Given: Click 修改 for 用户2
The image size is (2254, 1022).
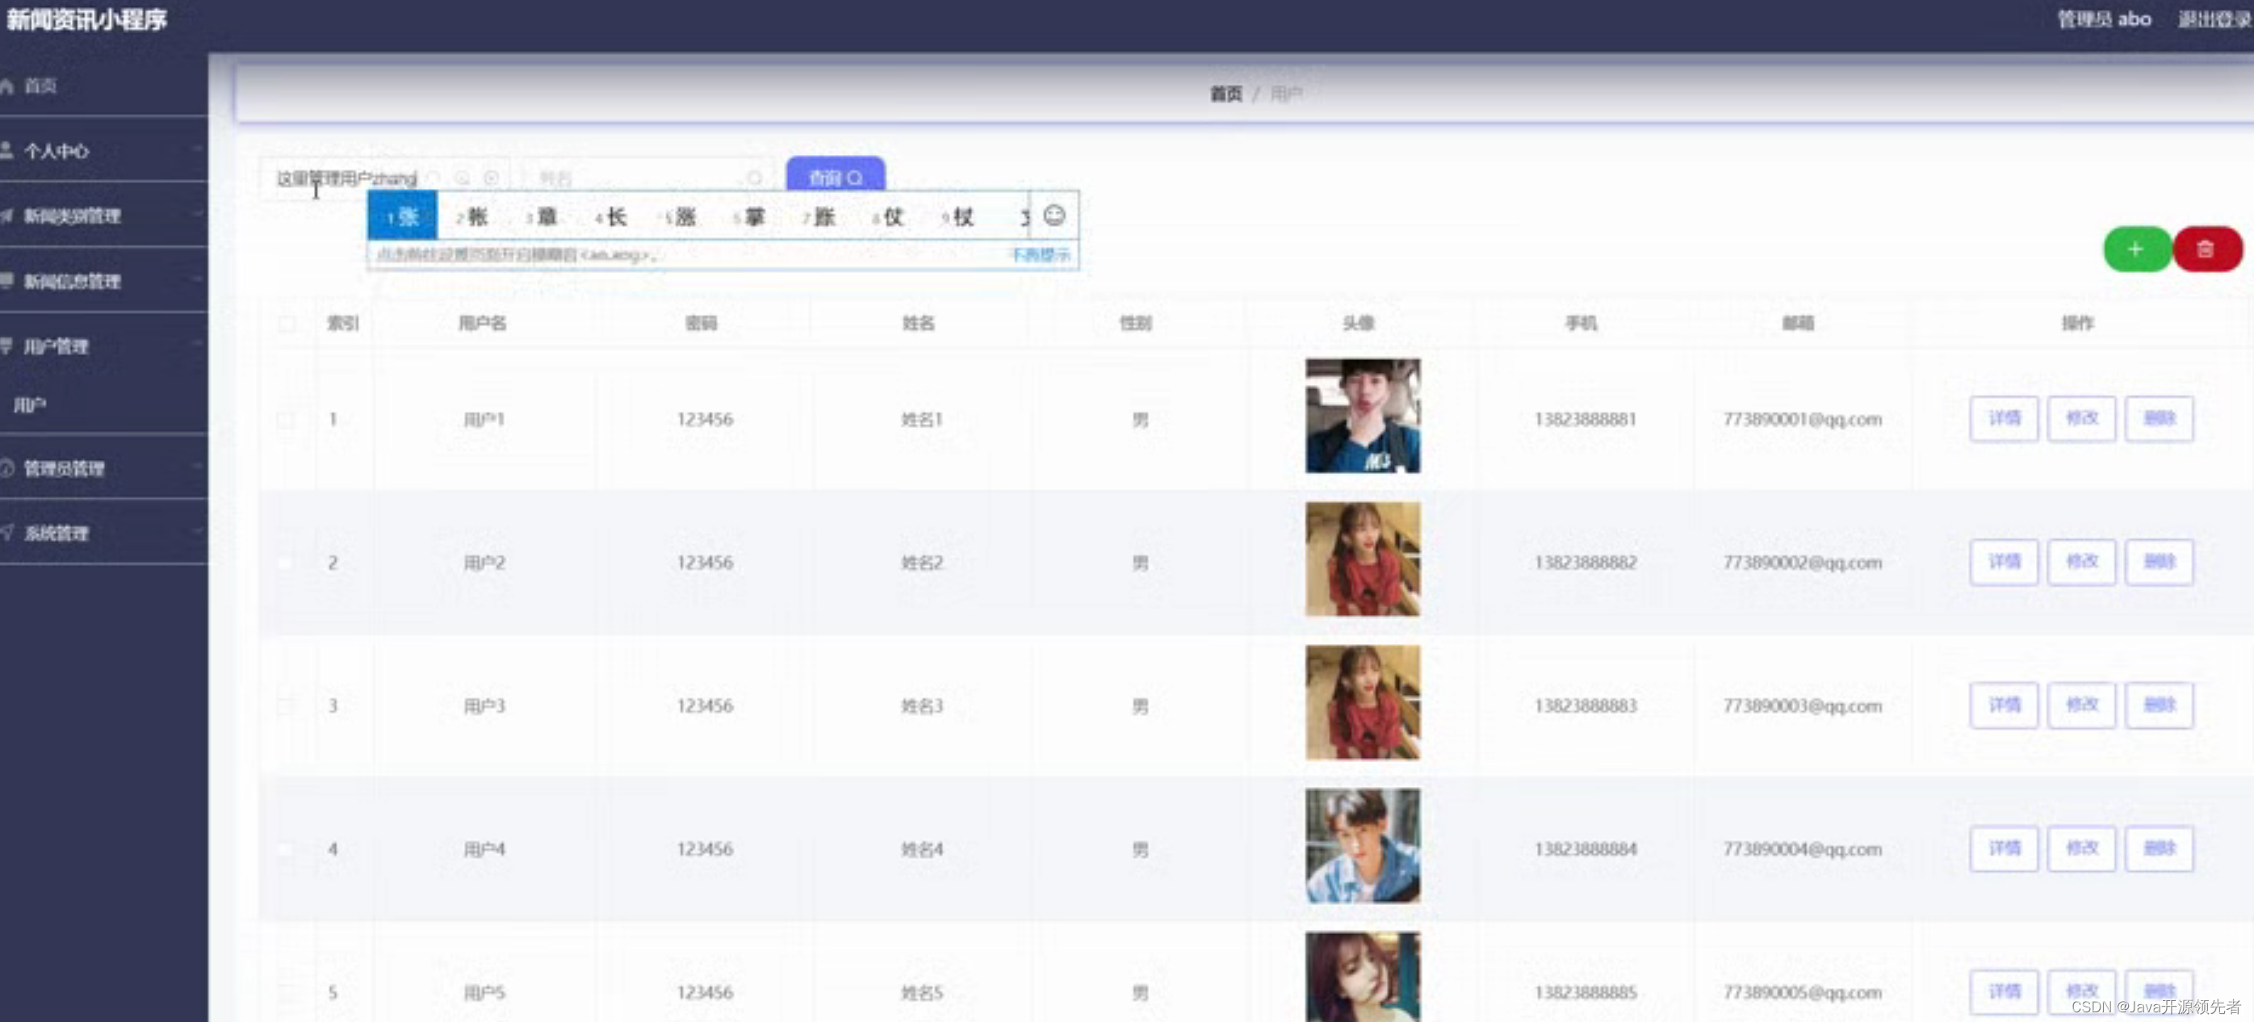Looking at the screenshot, I should coord(2081,562).
